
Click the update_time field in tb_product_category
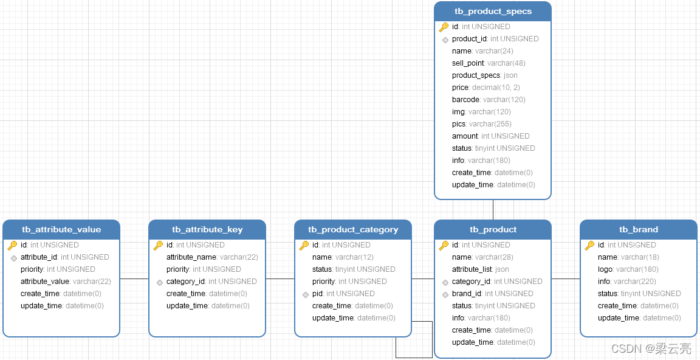[354, 318]
